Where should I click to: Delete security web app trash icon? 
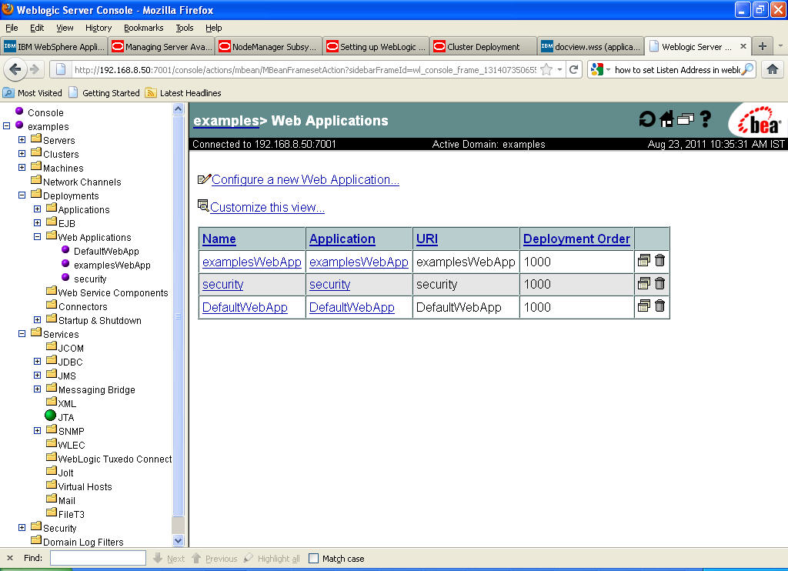click(x=659, y=283)
